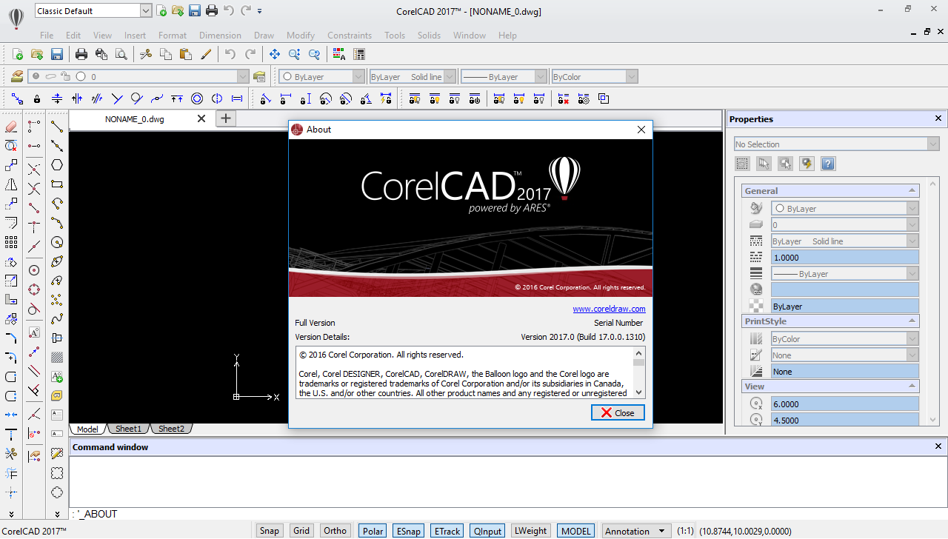
Task: Toggle ESnap in status bar
Action: pyautogui.click(x=409, y=531)
